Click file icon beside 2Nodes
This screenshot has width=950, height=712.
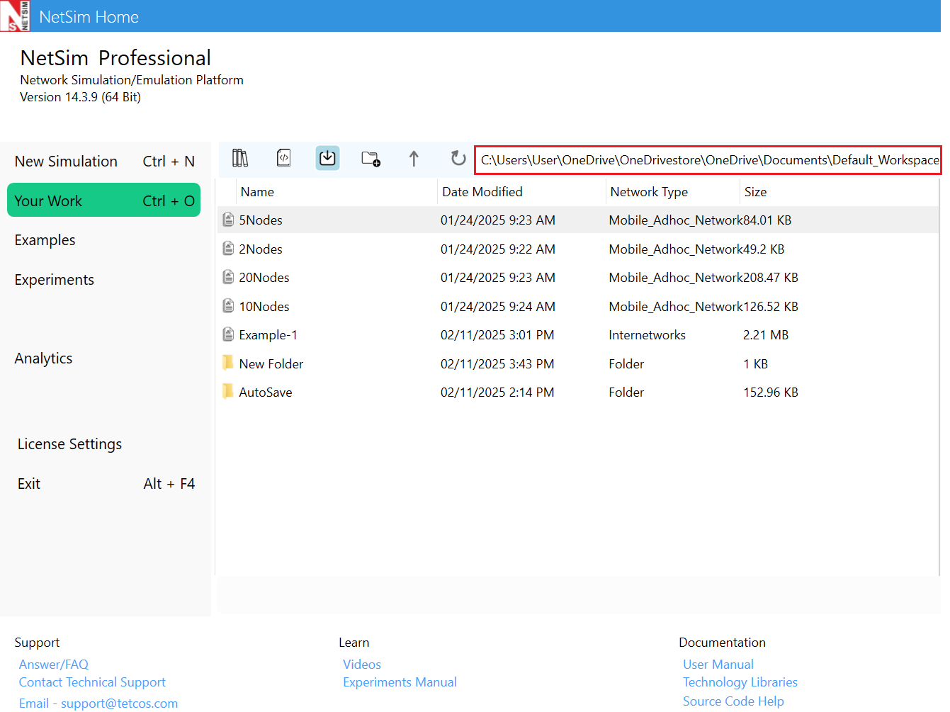coord(228,249)
